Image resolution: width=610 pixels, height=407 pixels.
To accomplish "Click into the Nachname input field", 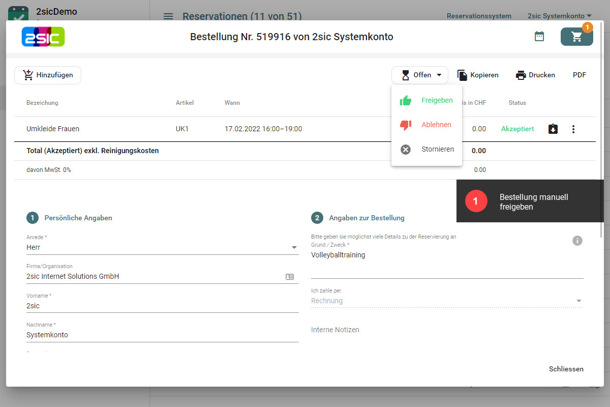I will [162, 335].
